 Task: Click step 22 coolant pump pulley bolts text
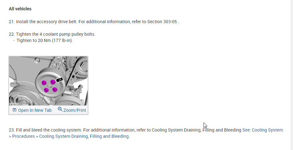(56, 34)
